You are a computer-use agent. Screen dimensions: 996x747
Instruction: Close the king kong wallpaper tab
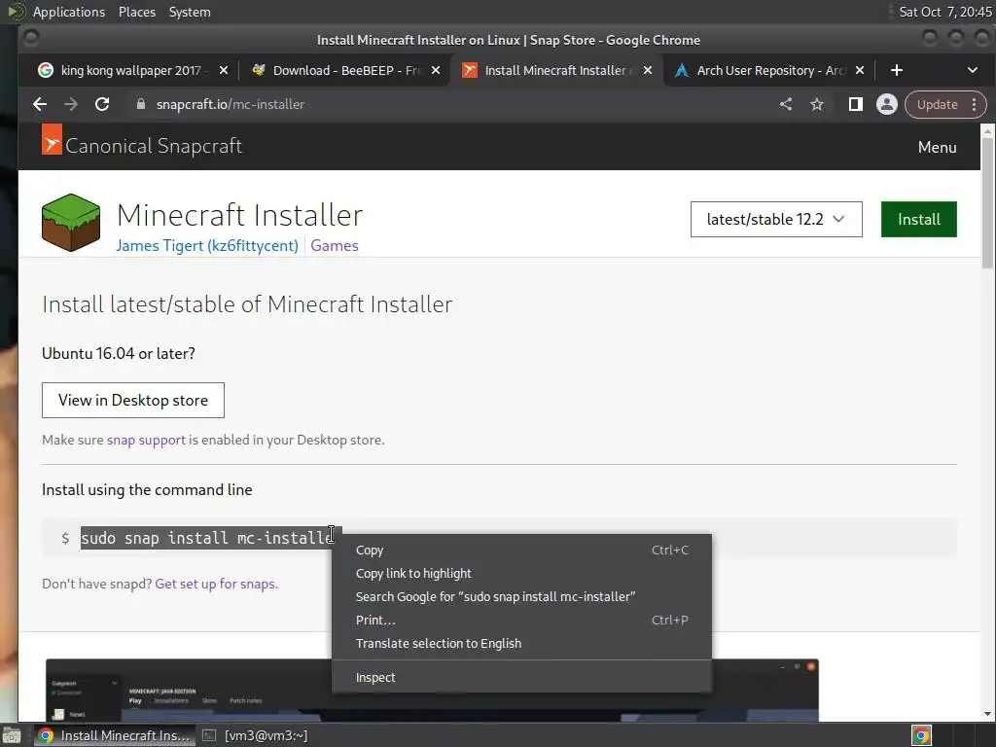click(x=224, y=70)
